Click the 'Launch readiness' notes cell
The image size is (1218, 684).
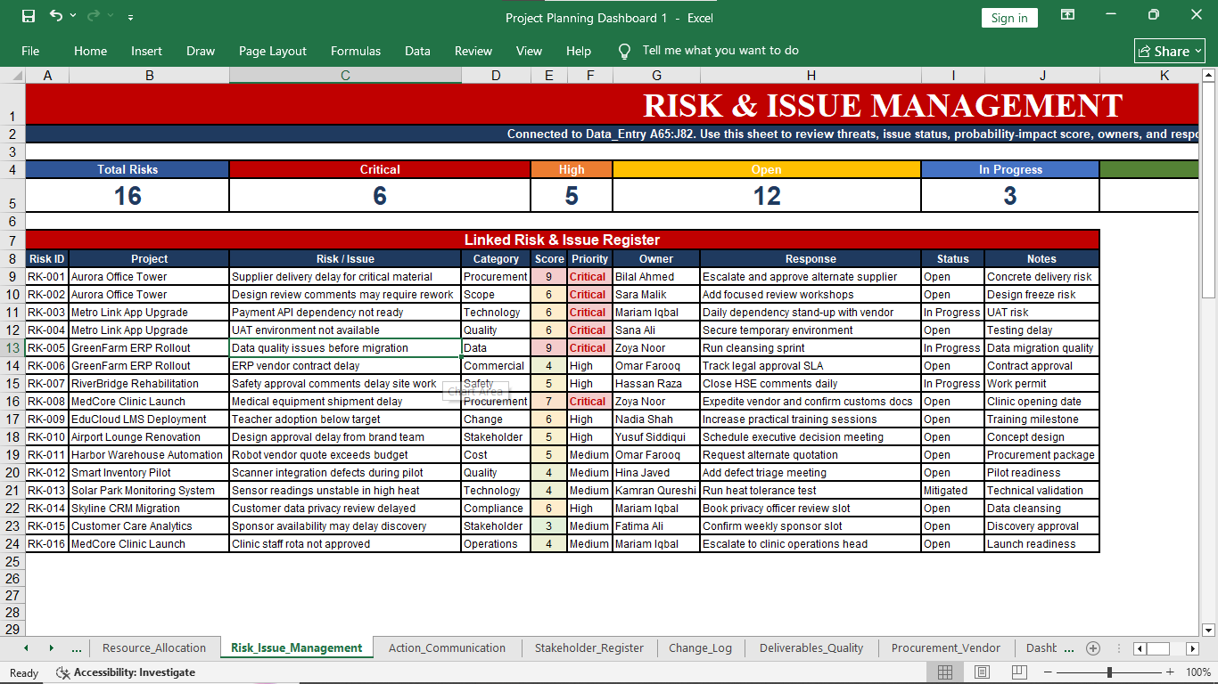[x=1041, y=543]
